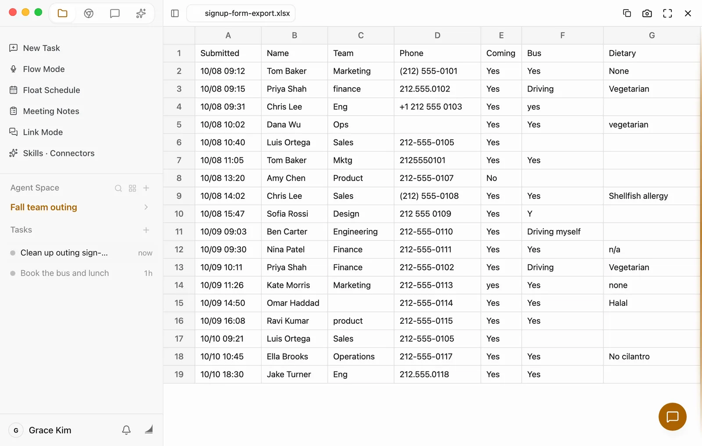
Task: Select column A header
Action: [228, 35]
